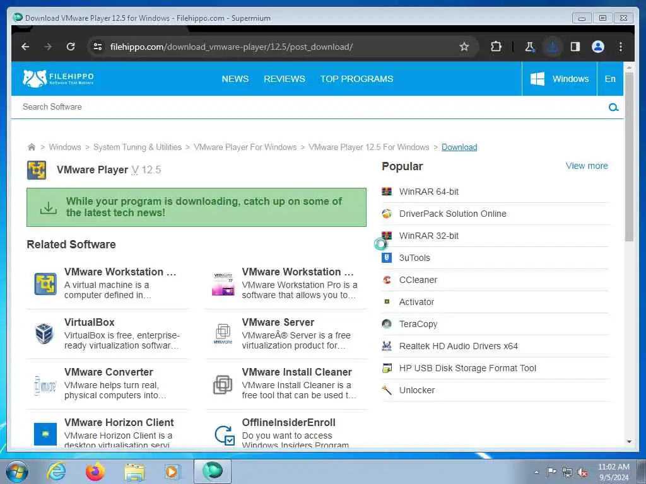Show downloads toolbar icon
Image resolution: width=646 pixels, height=484 pixels.
click(x=553, y=47)
